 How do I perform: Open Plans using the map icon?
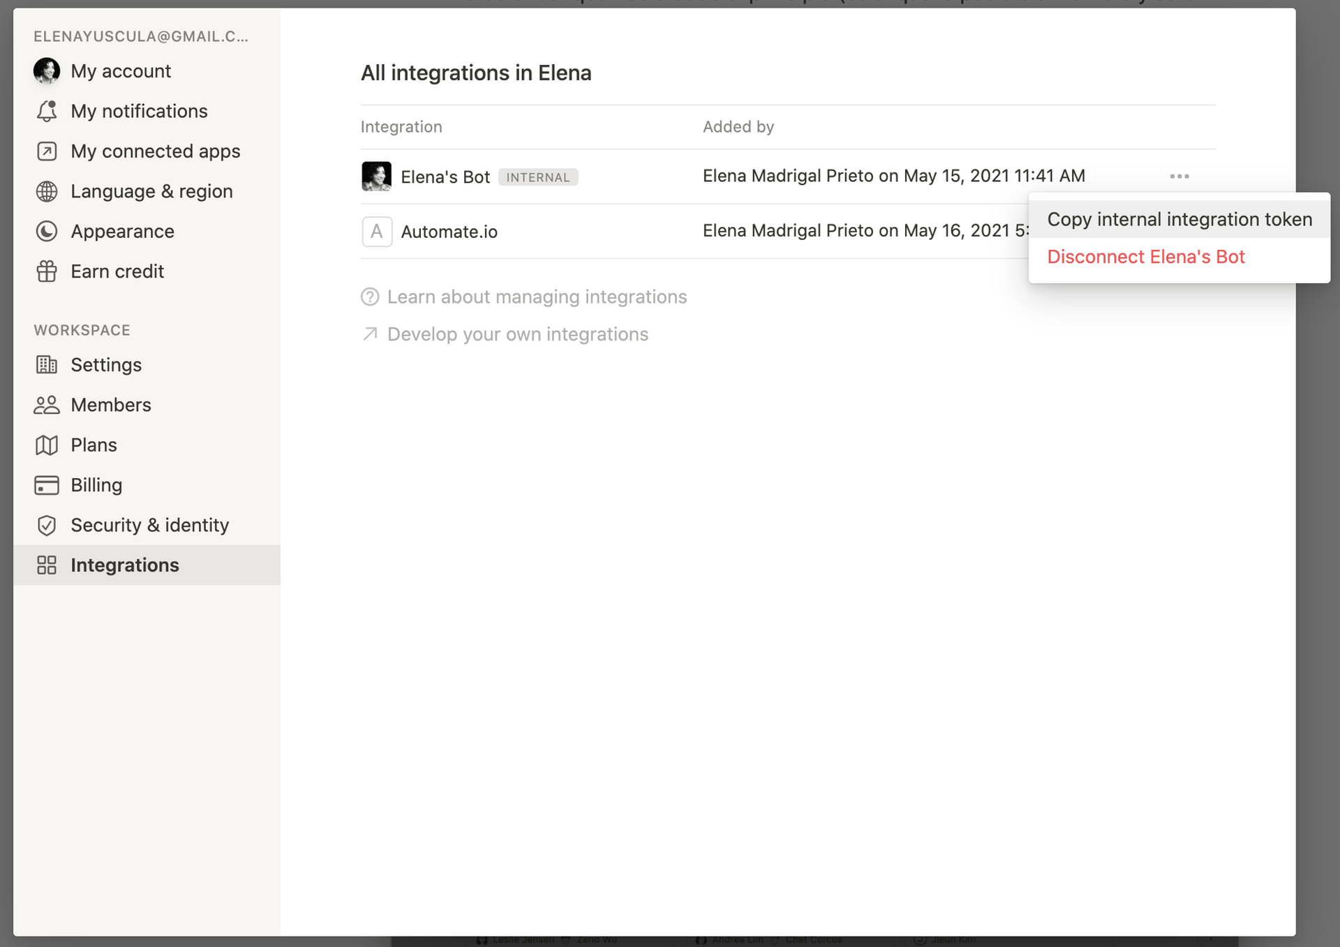pos(46,445)
